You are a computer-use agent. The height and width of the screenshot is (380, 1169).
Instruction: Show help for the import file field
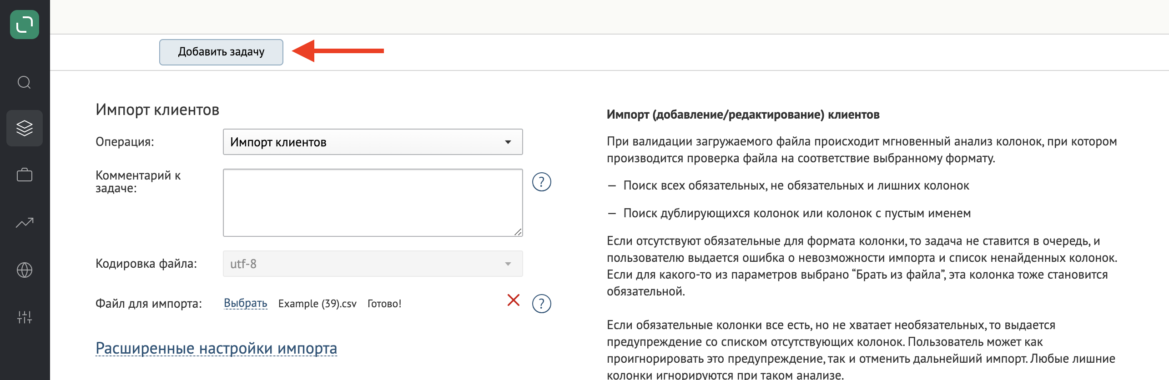click(541, 304)
